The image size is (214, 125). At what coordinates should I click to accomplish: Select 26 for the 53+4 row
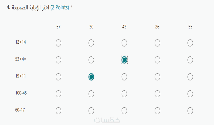(157, 60)
